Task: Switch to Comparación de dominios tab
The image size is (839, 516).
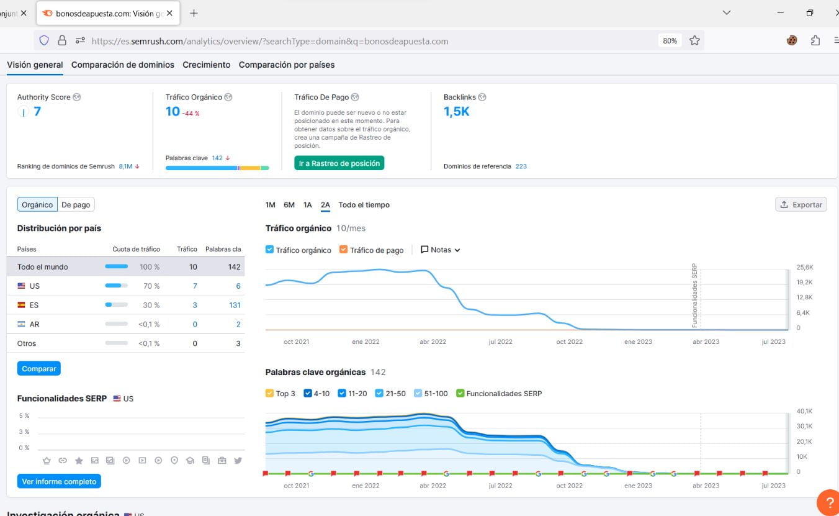Action: [x=122, y=65]
